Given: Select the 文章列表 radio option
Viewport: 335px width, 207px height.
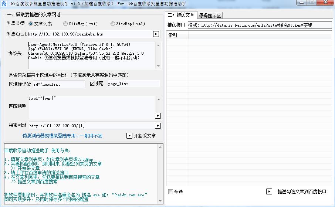Looking at the screenshot, I should tap(31, 24).
